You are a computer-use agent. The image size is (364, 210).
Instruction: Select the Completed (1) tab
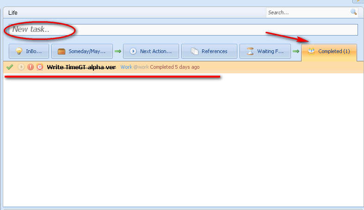pyautogui.click(x=329, y=52)
